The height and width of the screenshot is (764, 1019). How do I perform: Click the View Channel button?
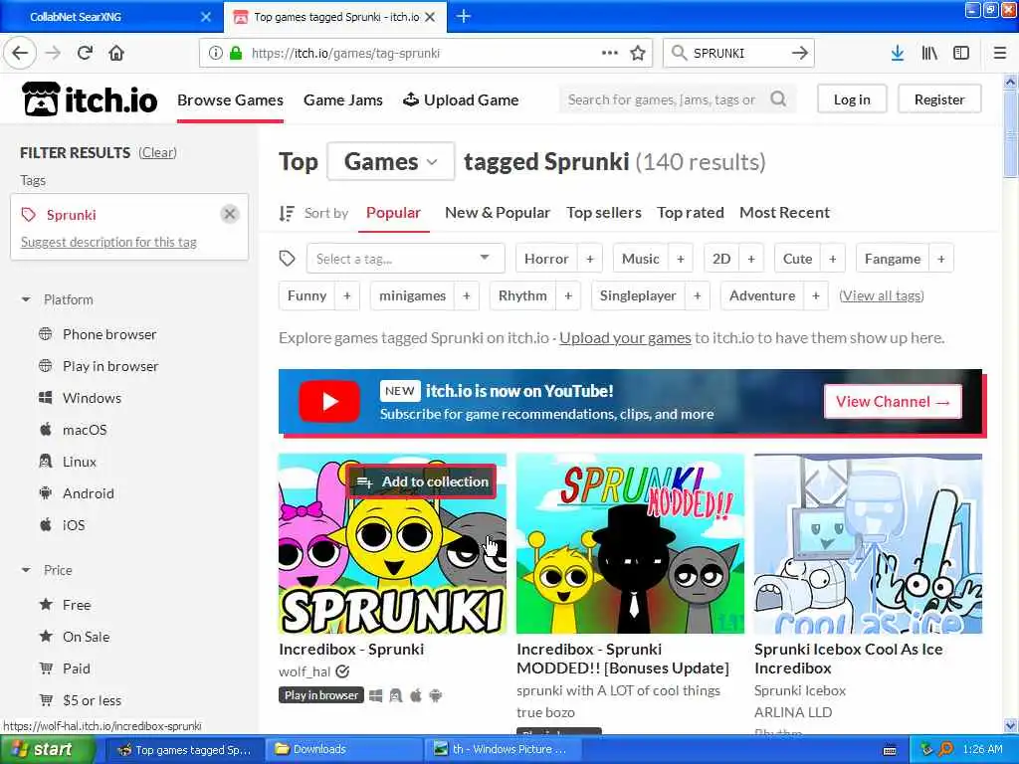pyautogui.click(x=893, y=402)
